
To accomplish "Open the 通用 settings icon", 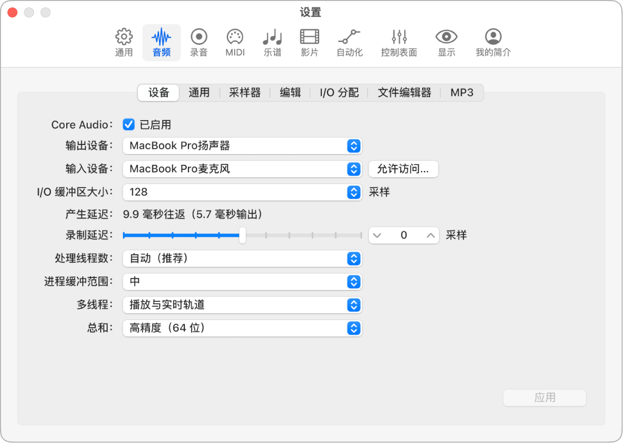I will click(124, 42).
